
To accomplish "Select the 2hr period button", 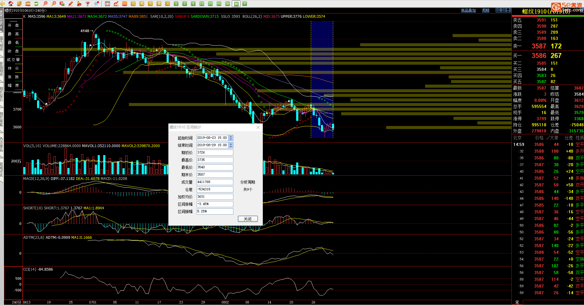I will (x=228, y=4).
